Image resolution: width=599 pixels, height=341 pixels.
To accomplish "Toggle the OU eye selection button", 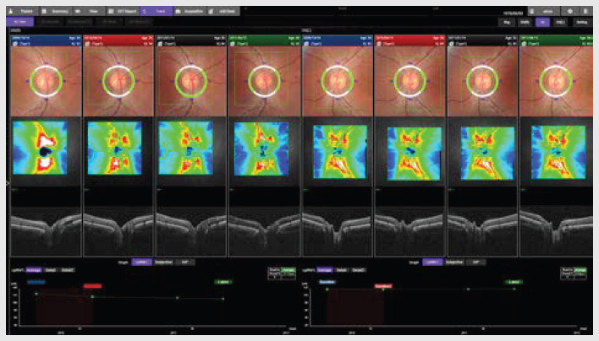I will [543, 23].
